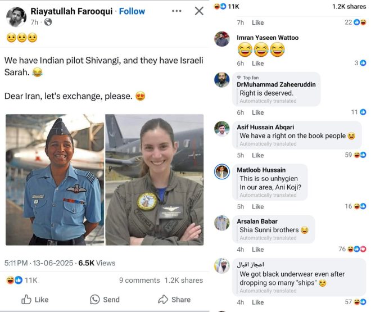Click the Share arrow icon
Image resolution: width=371 pixels, height=312 pixels.
163,300
